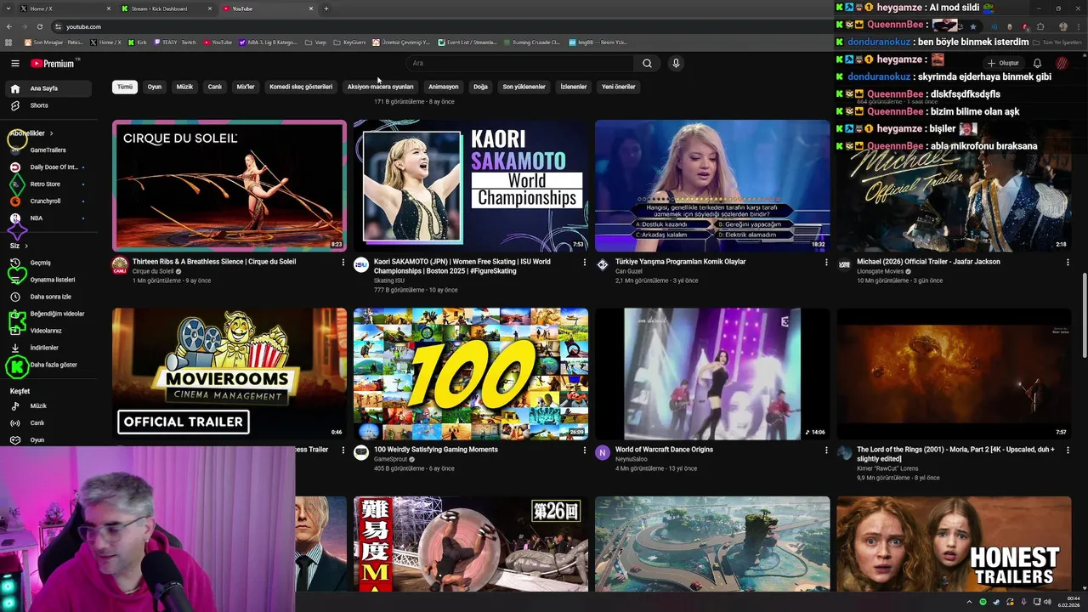The image size is (1088, 612).
Task: Reload the page in browser toolbar
Action: (x=39, y=26)
